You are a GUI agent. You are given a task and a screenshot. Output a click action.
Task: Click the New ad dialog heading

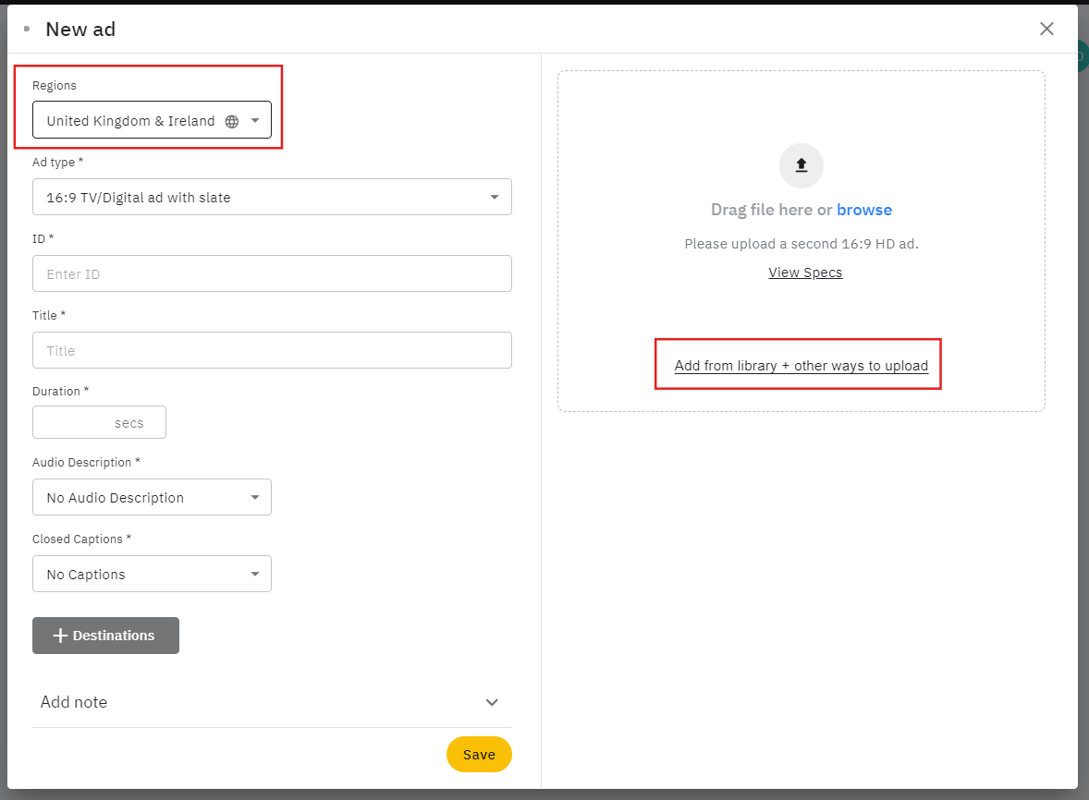[x=80, y=29]
